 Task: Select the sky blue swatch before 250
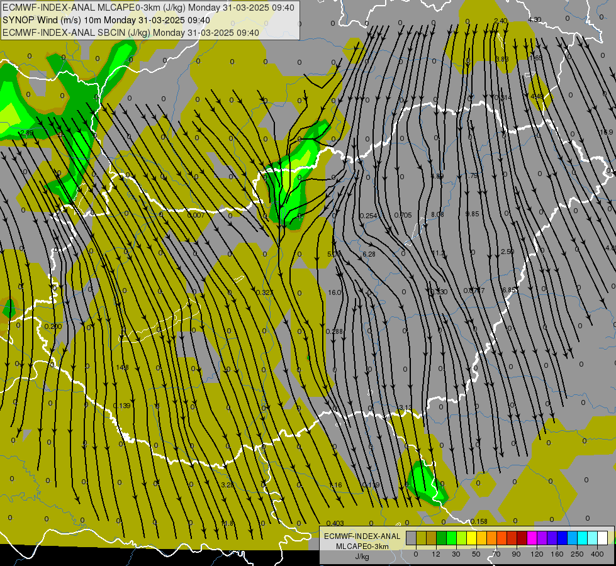click(572, 538)
